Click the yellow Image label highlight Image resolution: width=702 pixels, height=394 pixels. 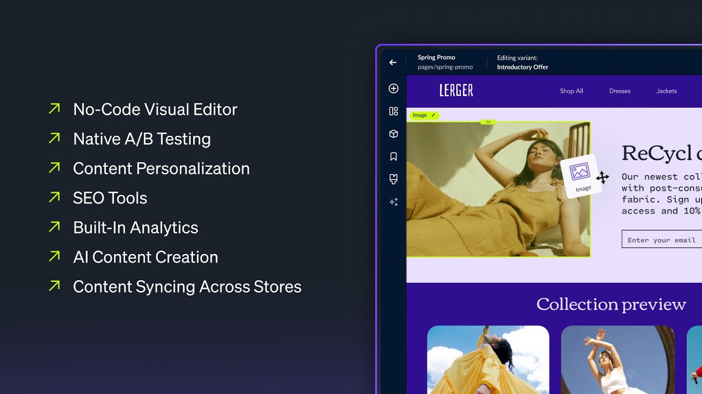420,115
